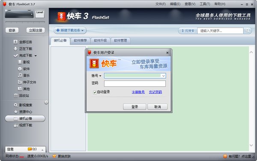Viewport: 257px width, 161px height.
Task: Open the 查看(V) menu
Action: (190, 4)
